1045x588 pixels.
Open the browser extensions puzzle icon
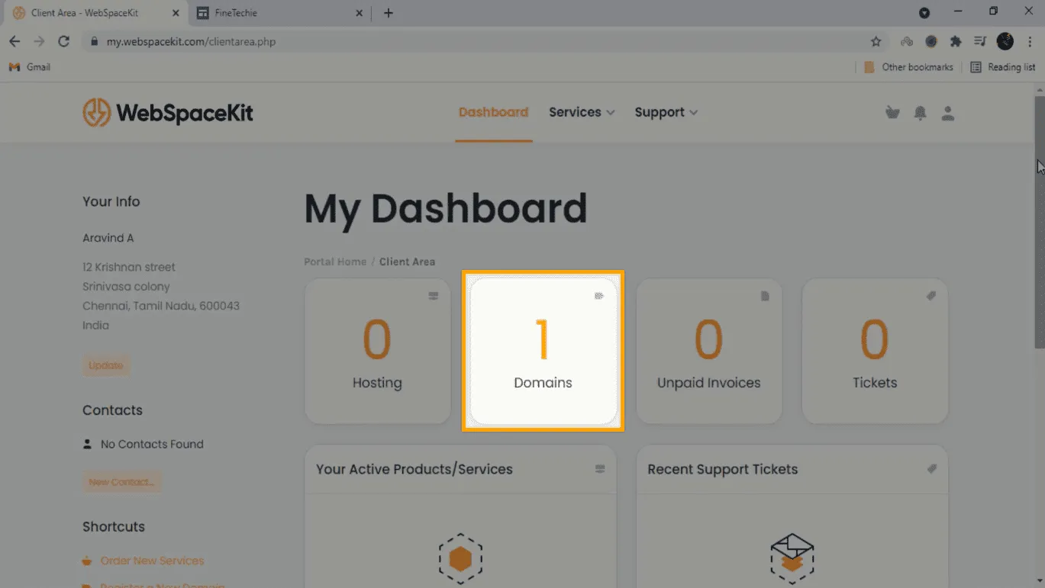point(956,42)
